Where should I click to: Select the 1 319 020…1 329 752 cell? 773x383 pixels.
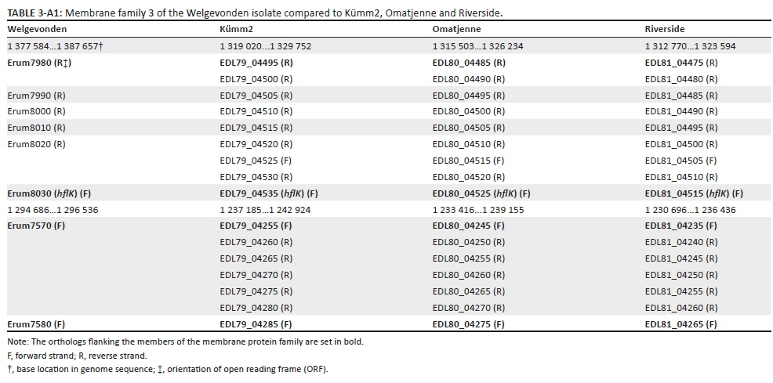(x=265, y=46)
